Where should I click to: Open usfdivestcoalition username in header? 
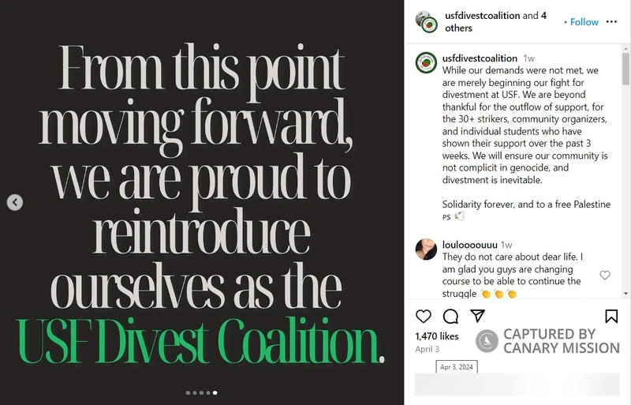click(x=480, y=16)
